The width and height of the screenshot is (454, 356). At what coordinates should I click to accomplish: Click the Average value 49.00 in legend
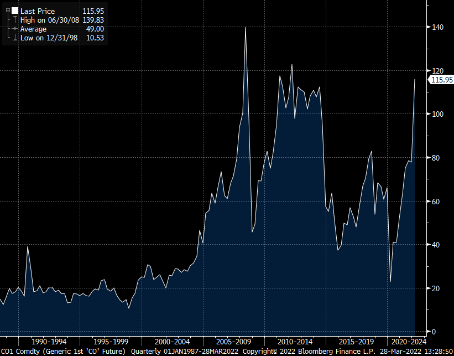pyautogui.click(x=96, y=28)
